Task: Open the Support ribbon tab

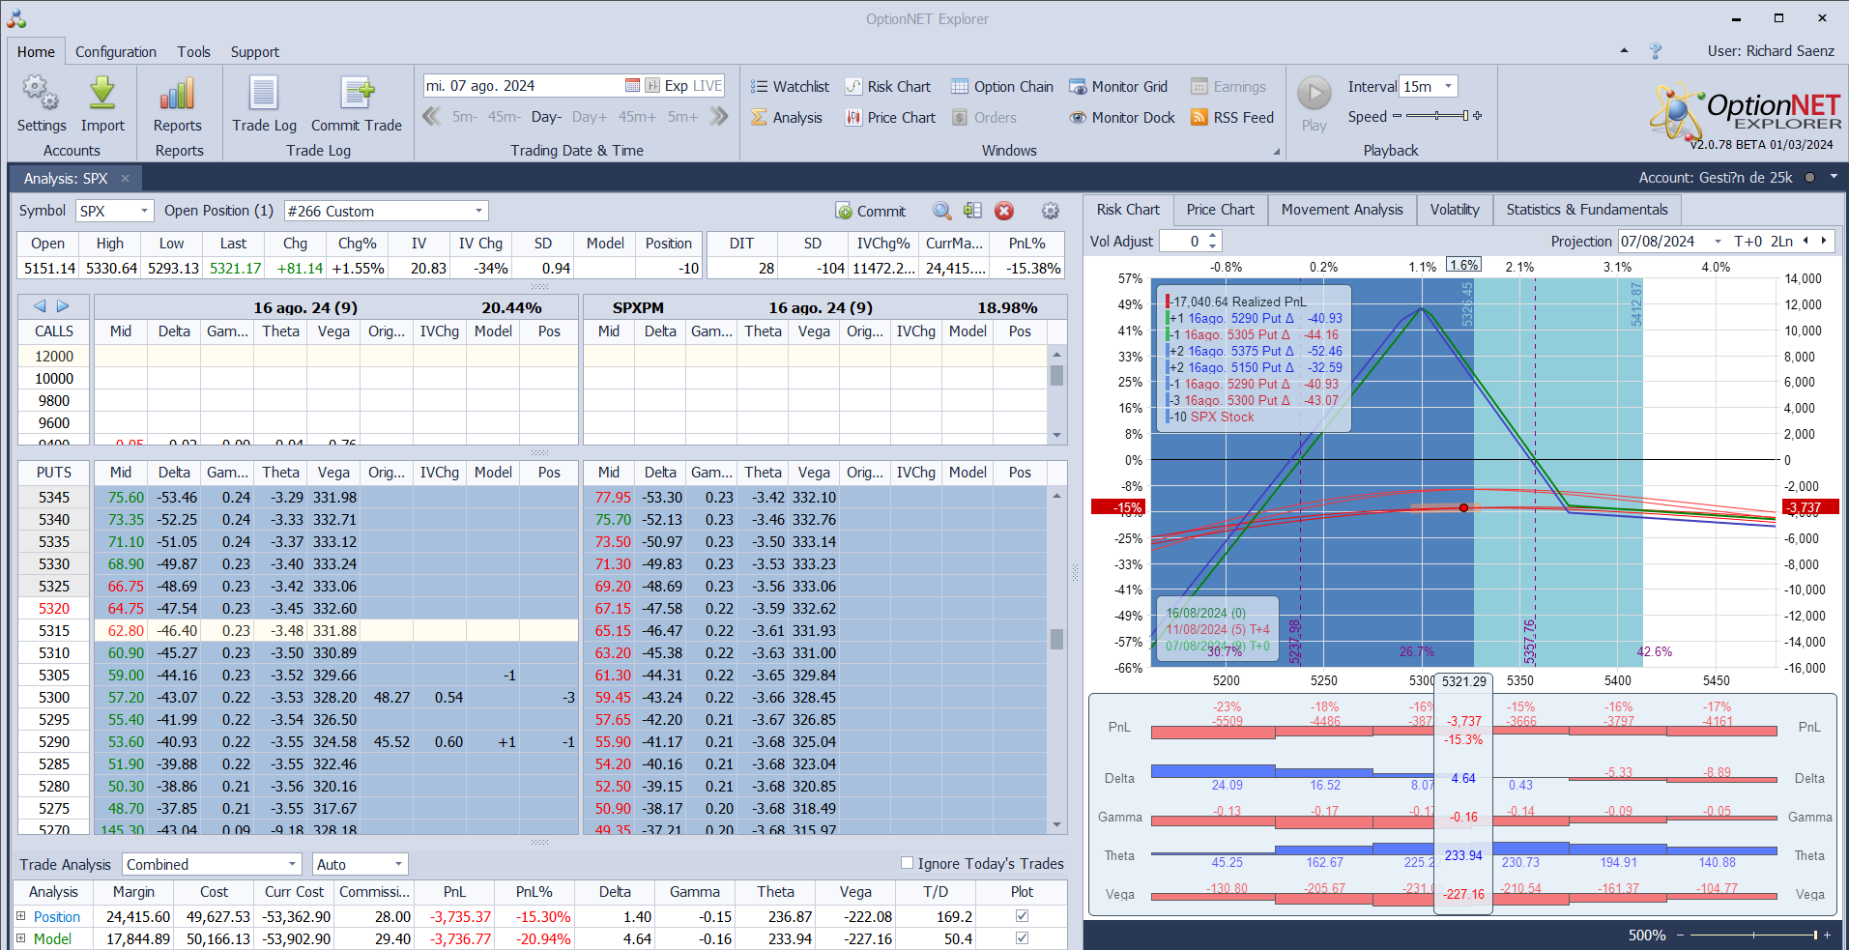Action: point(254,52)
